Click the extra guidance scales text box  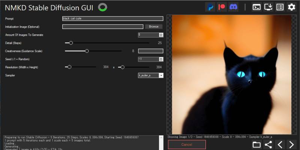coord(151,51)
